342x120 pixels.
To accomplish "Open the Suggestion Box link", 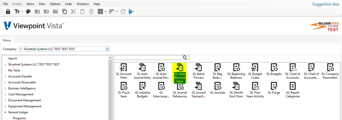I will (325, 4).
